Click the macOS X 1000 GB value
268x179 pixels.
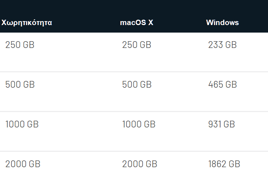click(139, 124)
